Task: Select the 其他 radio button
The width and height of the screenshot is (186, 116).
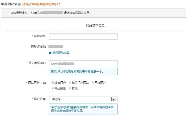Action: (70, 89)
